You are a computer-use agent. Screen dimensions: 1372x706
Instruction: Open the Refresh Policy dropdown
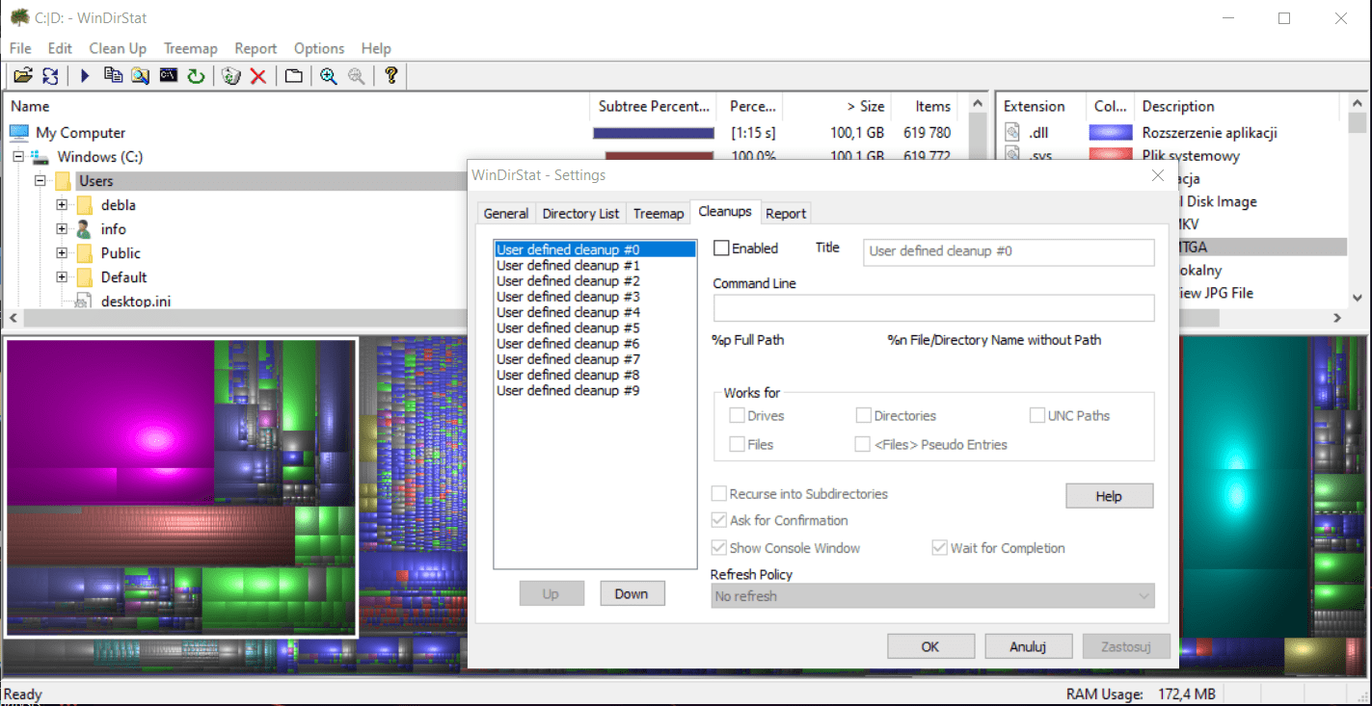point(932,596)
